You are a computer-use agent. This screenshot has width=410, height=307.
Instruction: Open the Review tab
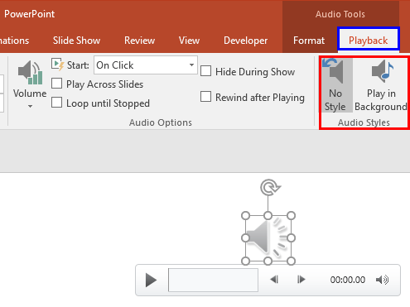click(139, 41)
